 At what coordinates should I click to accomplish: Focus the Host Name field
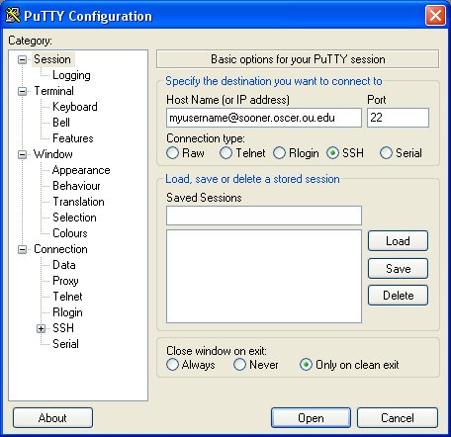tap(264, 118)
